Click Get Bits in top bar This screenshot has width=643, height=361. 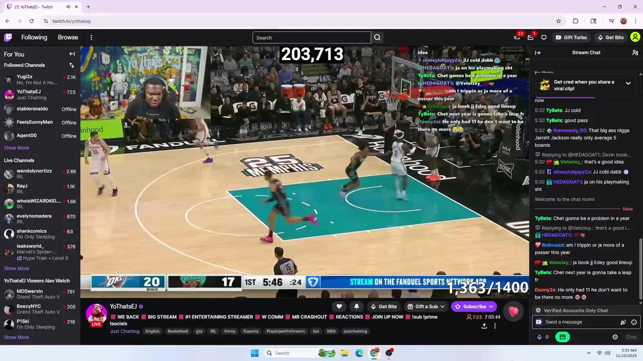tap(610, 38)
